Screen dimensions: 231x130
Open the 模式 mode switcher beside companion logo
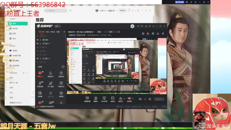57,26
